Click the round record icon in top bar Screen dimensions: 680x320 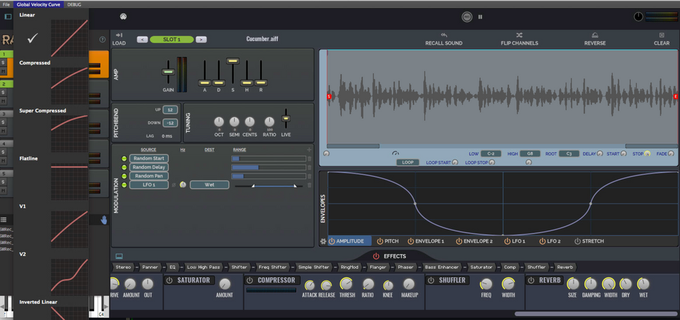point(467,17)
